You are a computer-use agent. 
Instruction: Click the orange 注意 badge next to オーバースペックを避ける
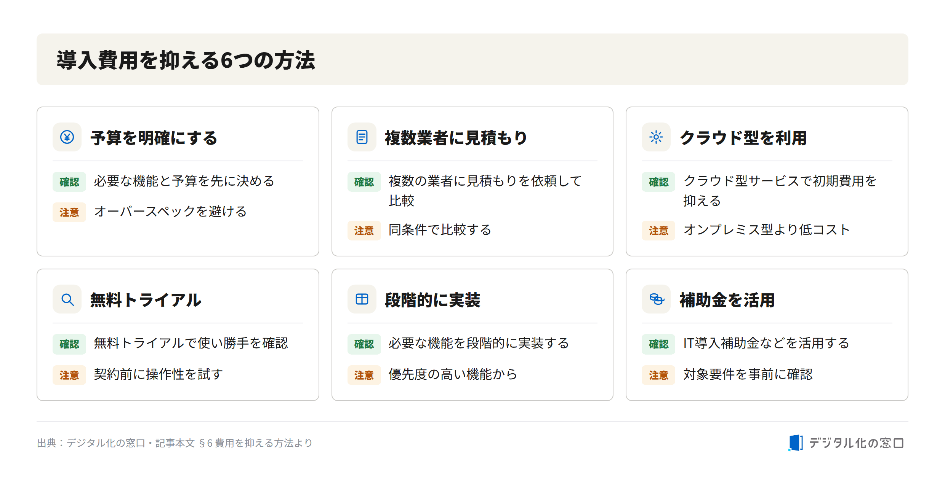69,212
